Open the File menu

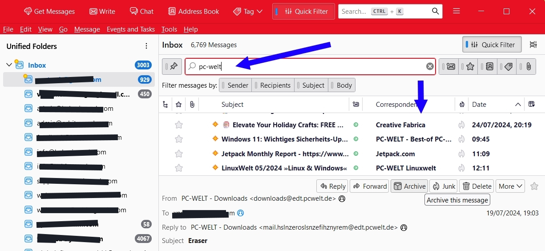[x=8, y=29]
